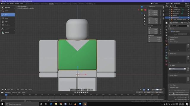Activate the Move tool
Image resolution: width=190 pixels, height=106 pixels.
click(x=8, y=15)
